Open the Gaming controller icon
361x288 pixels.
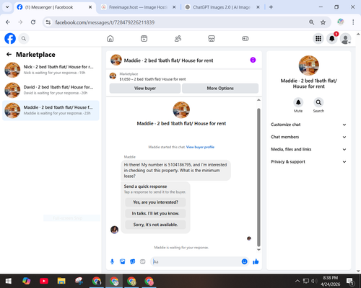point(245,38)
